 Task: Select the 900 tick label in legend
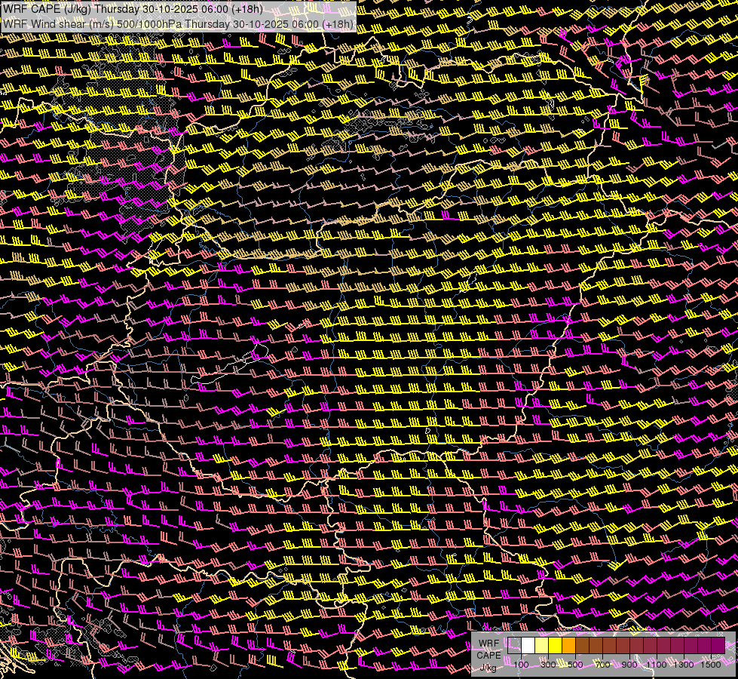pyautogui.click(x=629, y=665)
